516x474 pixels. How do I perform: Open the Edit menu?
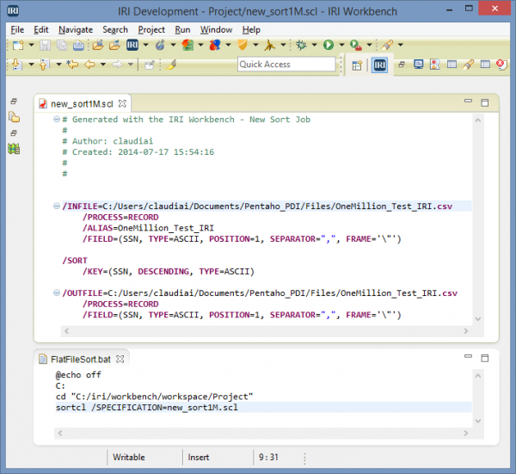[41, 29]
